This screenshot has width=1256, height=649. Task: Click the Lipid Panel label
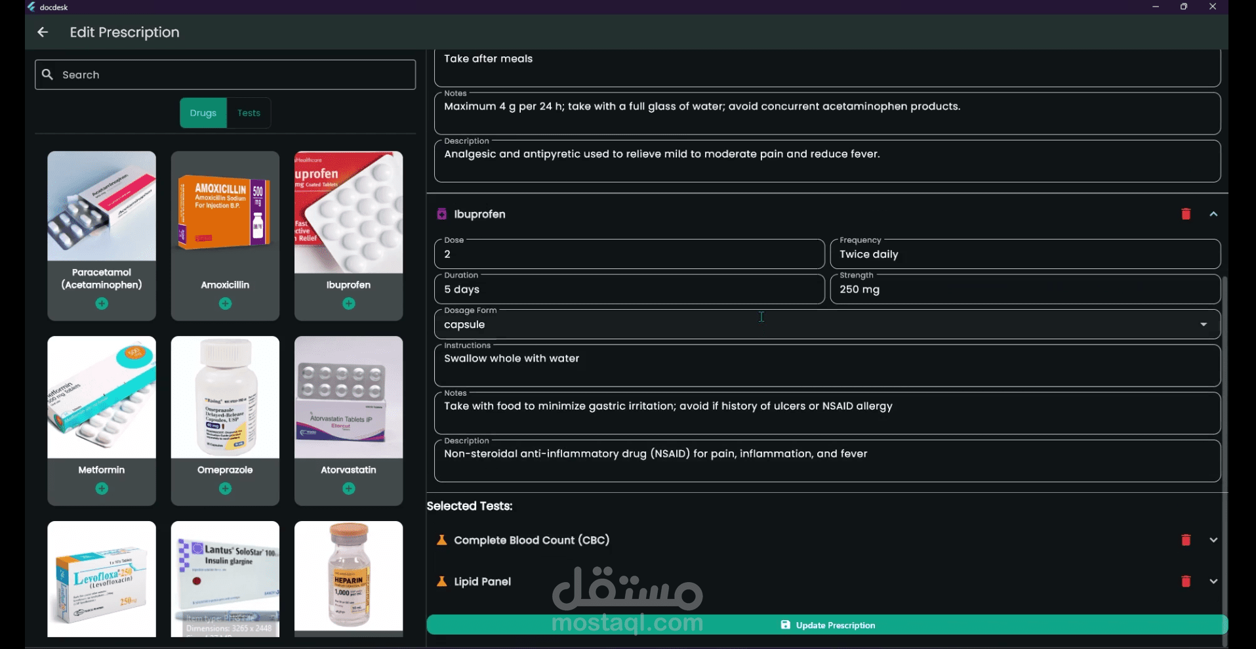coord(482,581)
